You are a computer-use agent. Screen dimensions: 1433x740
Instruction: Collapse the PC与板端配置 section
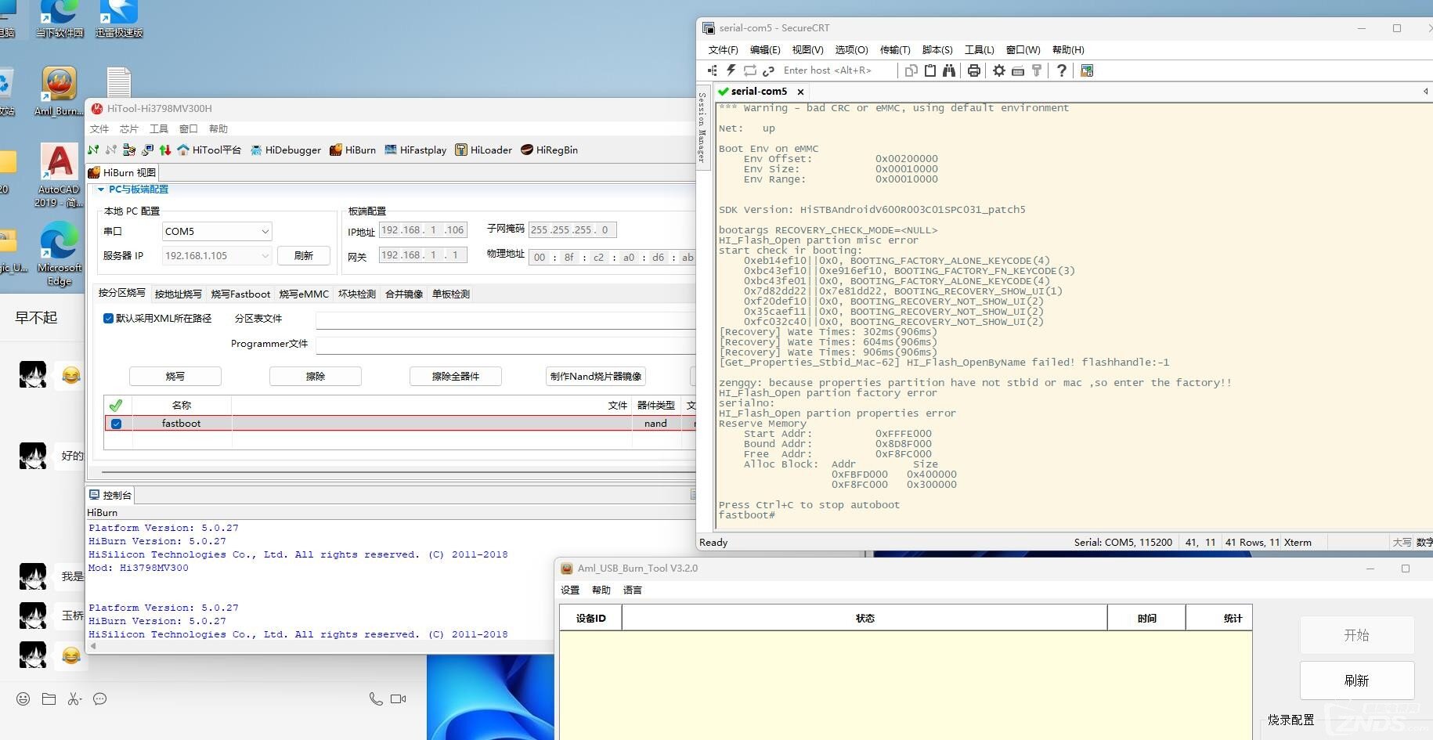pos(101,190)
